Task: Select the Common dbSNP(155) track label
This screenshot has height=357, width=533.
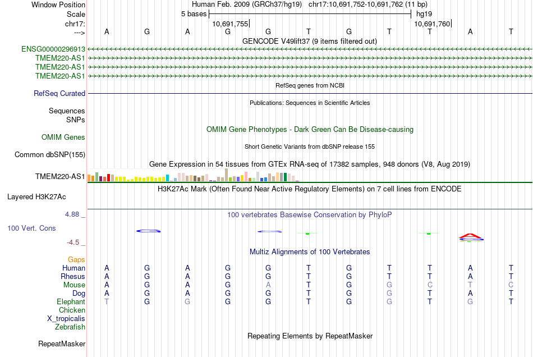Action: 50,155
